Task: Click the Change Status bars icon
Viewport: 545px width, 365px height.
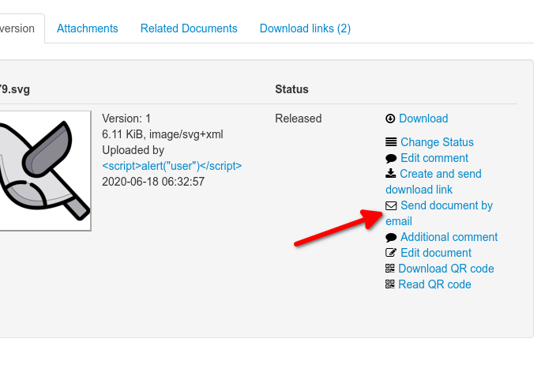Action: (391, 142)
